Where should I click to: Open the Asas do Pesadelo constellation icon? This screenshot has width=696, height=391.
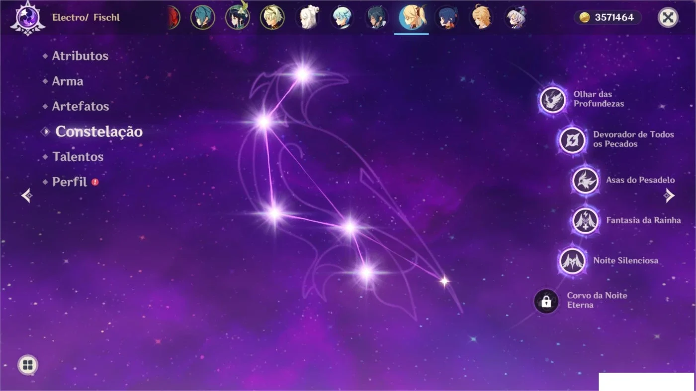point(585,180)
